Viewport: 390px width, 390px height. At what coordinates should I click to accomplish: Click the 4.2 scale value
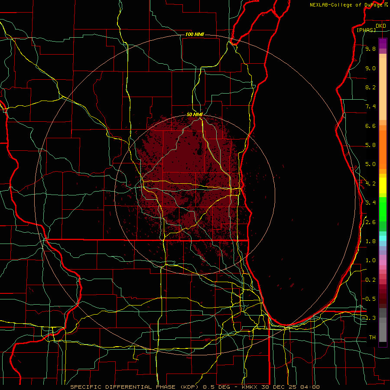click(370, 184)
